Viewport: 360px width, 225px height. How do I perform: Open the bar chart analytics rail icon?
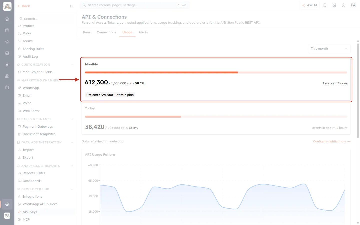[7, 76]
